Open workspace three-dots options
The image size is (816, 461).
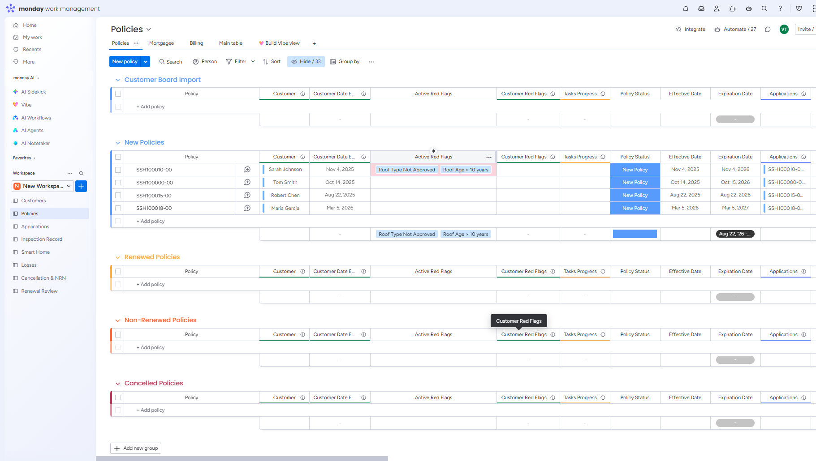click(70, 173)
